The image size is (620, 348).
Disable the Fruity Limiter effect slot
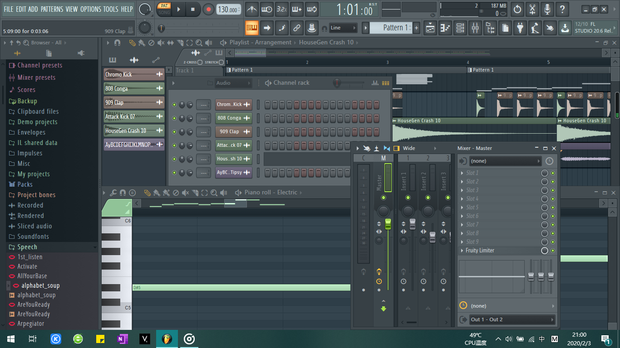[553, 251]
